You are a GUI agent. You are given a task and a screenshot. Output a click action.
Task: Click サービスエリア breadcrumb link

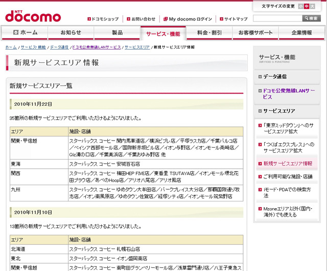tap(137, 47)
